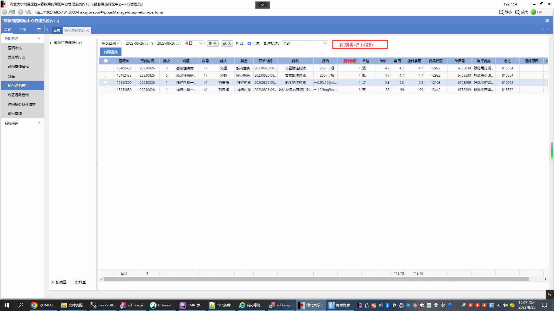The height and width of the screenshot is (311, 554).
Task: Toggle the 汇总 print checkbox
Action: point(249,43)
